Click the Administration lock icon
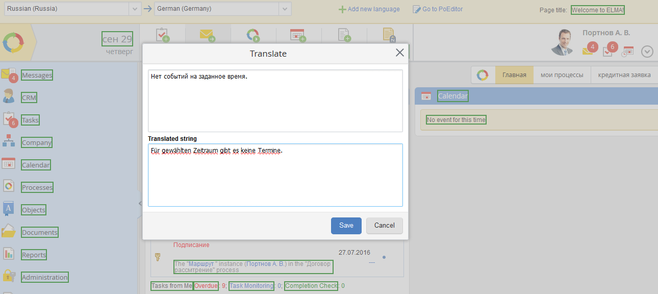The image size is (658, 294). (x=9, y=277)
